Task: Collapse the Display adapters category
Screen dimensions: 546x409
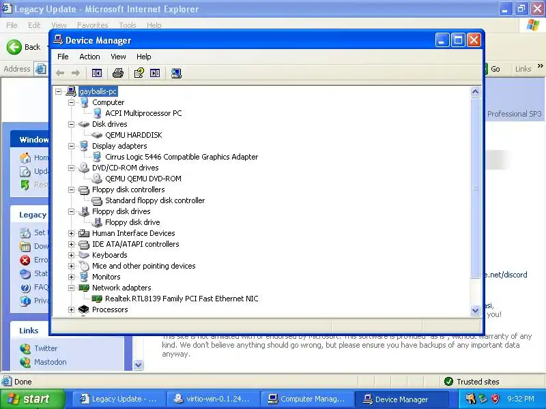Action: [72, 146]
